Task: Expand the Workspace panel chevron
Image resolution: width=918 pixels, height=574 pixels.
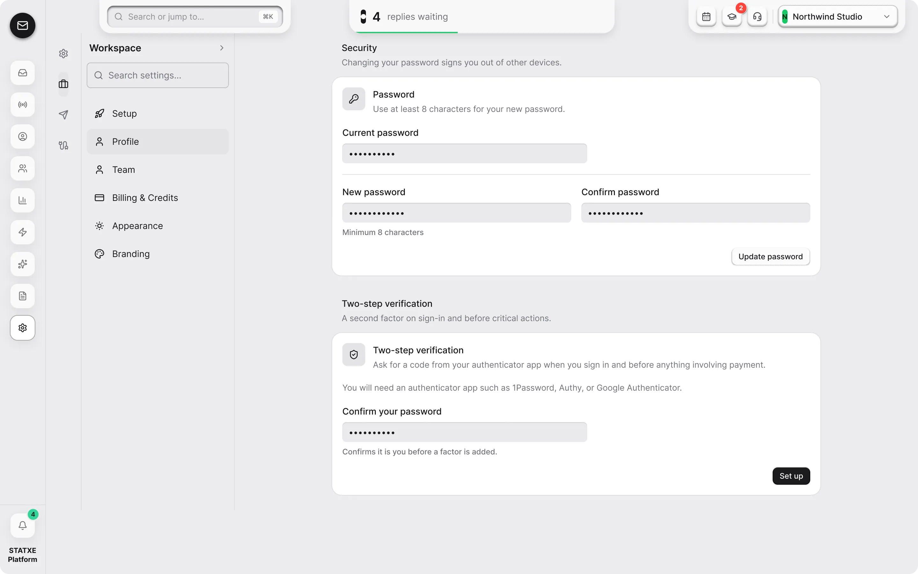Action: [x=222, y=48]
